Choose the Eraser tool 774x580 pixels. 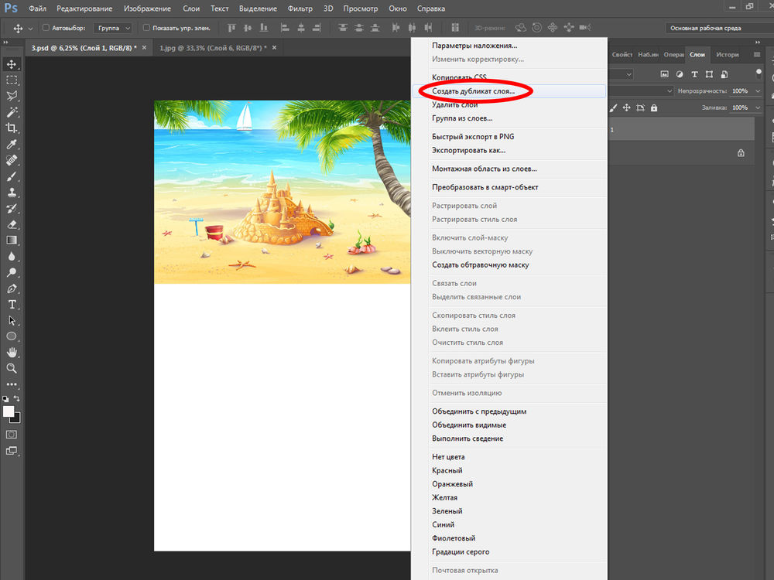coord(12,224)
